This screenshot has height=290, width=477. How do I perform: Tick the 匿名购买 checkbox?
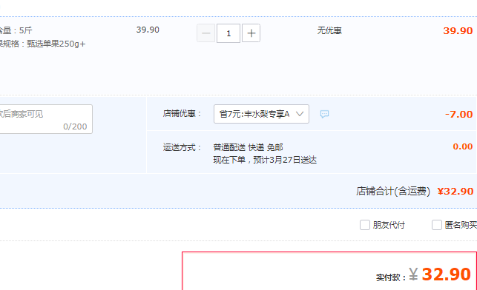point(437,225)
